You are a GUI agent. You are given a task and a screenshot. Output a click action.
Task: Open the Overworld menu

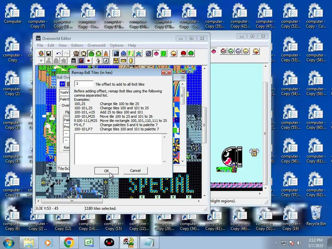coord(96,45)
